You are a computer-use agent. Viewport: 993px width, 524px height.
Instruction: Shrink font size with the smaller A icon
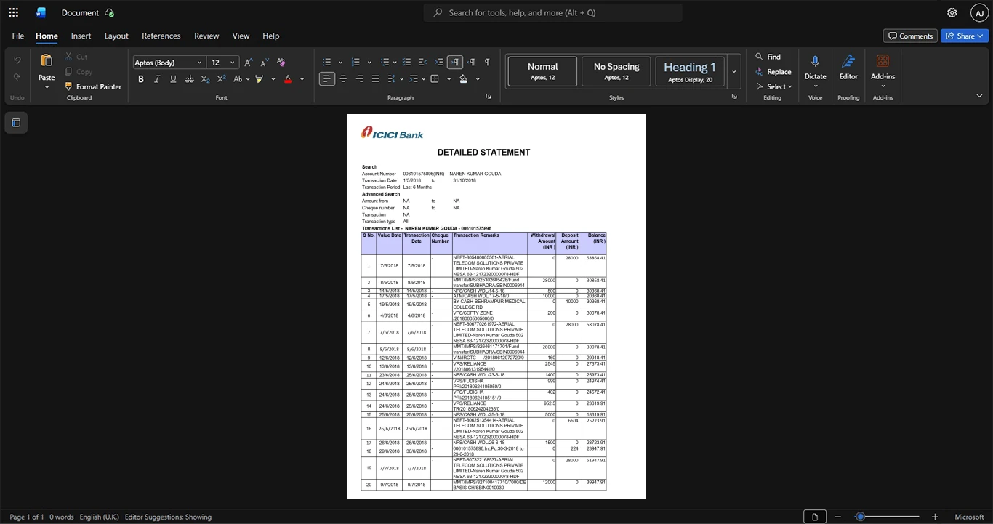point(265,63)
